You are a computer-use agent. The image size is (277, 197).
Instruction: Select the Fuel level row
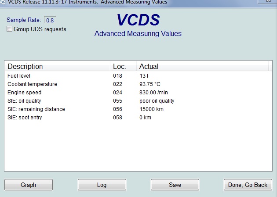pyautogui.click(x=138, y=76)
